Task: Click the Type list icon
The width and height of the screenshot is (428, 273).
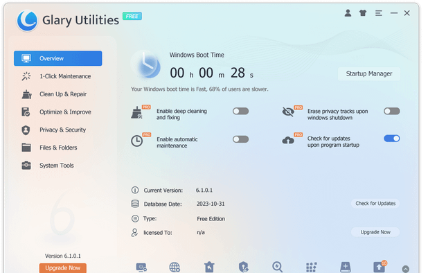Action: click(x=135, y=218)
